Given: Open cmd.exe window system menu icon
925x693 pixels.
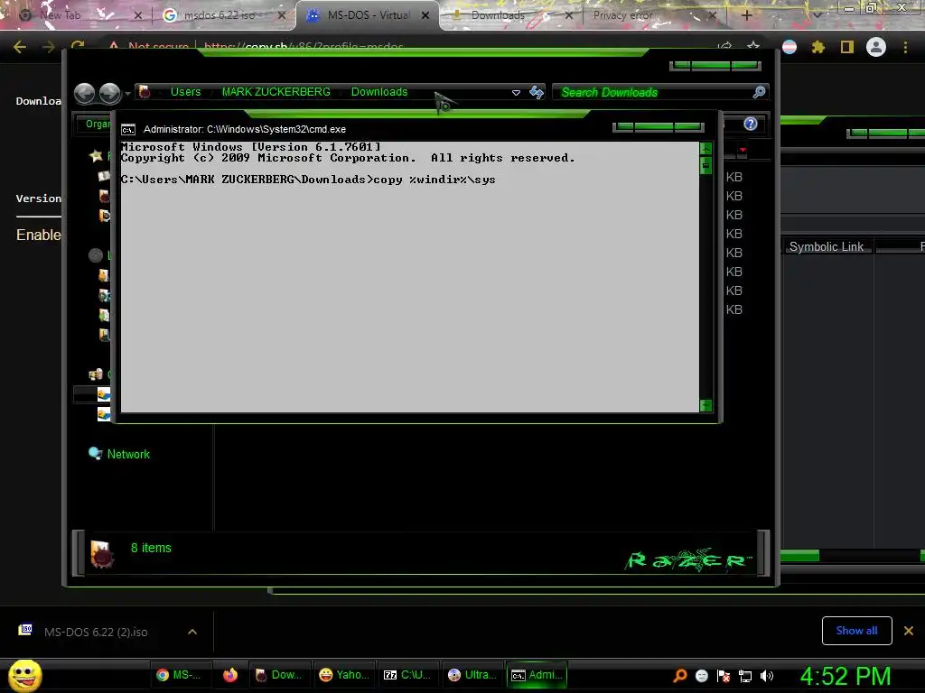Looking at the screenshot, I should (128, 130).
